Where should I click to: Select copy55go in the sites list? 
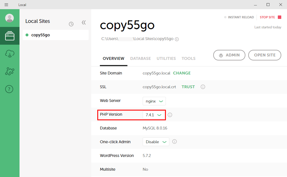[56, 35]
